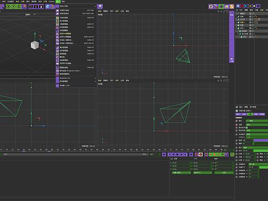Open the absolute size mode dropdown
The height and width of the screenshot is (201, 268).
(203, 173)
